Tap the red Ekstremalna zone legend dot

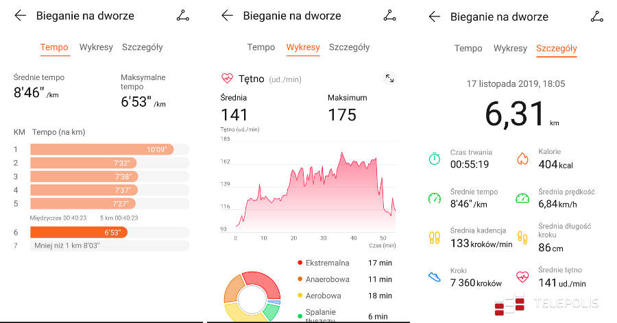(300, 263)
